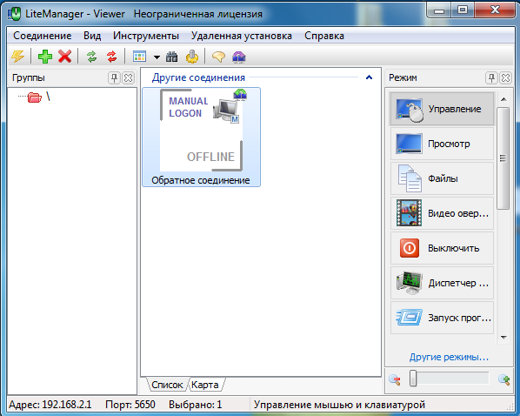Close the Группы panel
The image size is (520, 416).
[129, 78]
